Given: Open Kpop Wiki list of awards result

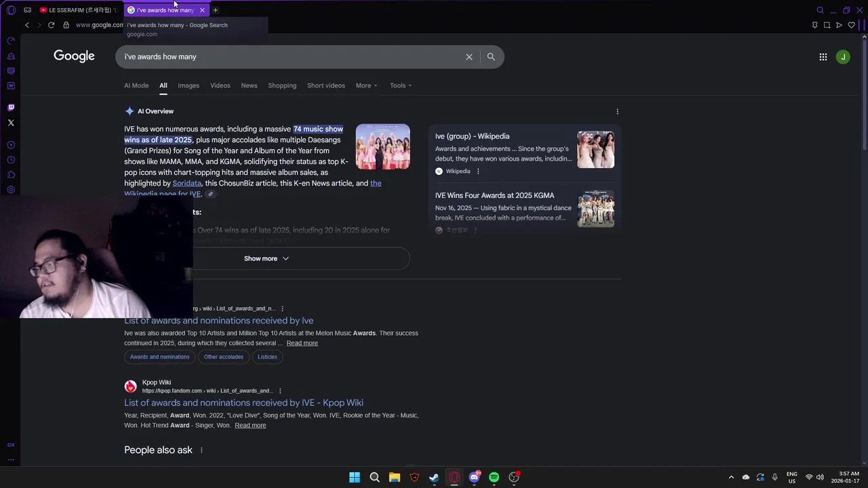Looking at the screenshot, I should click(243, 403).
